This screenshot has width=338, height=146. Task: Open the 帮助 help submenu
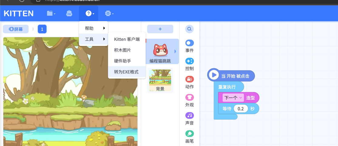(93, 28)
